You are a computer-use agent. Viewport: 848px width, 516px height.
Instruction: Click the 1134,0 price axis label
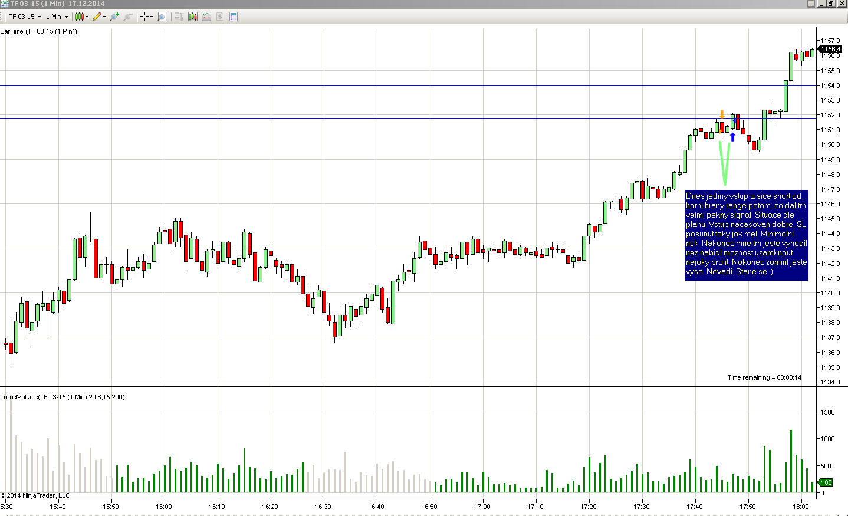830,382
